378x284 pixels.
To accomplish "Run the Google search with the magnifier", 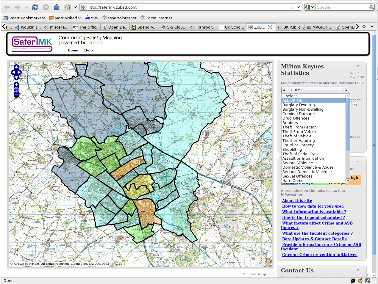I will (371, 7).
